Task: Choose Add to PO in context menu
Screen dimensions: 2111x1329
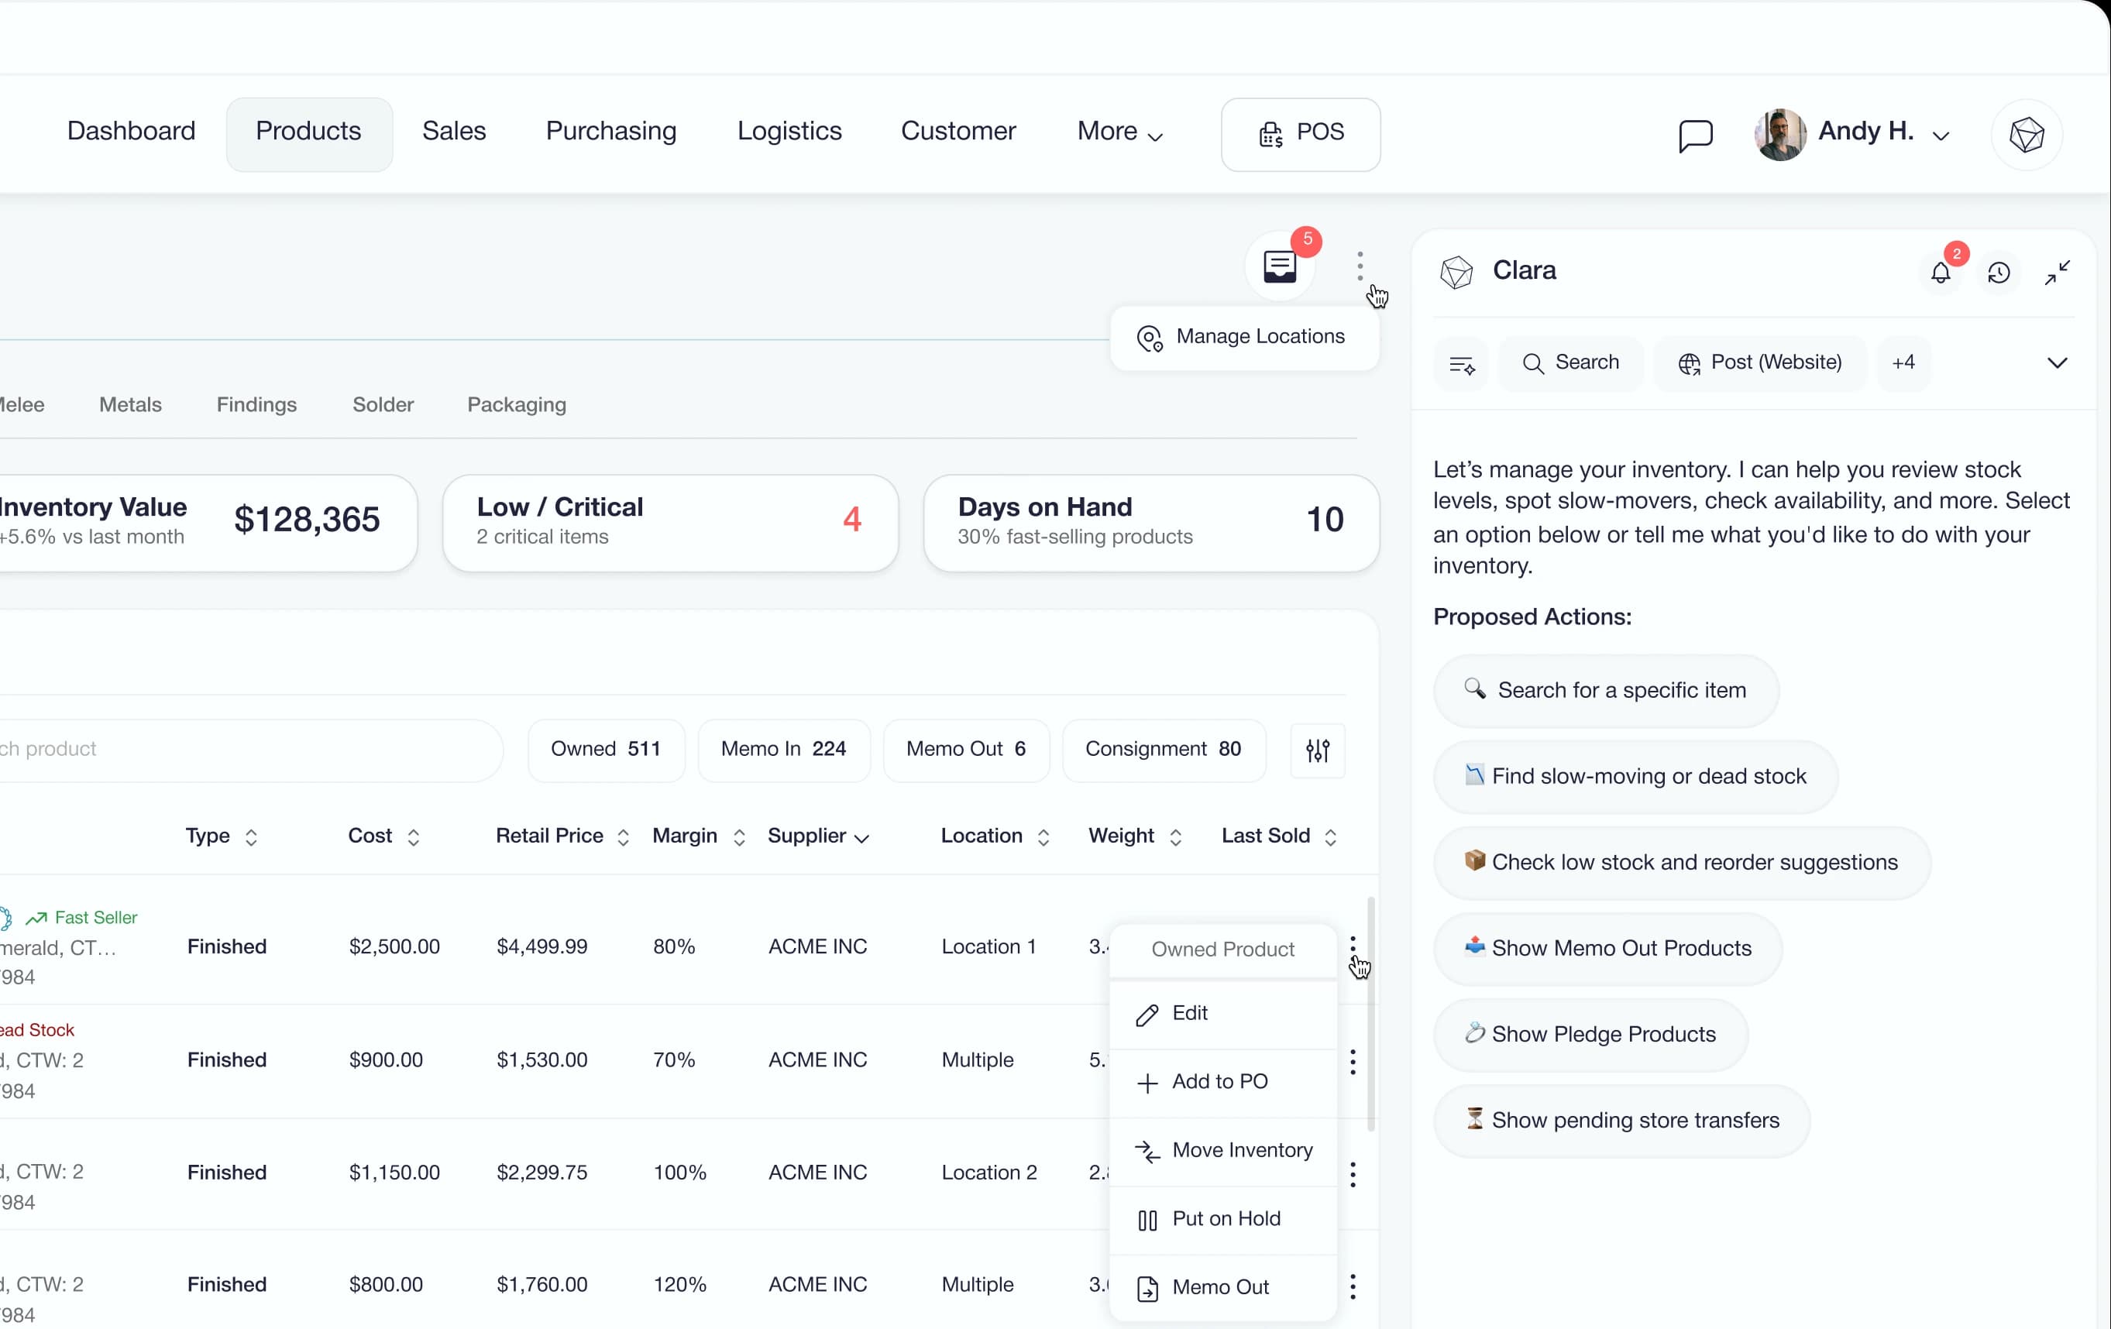Action: click(1223, 1083)
